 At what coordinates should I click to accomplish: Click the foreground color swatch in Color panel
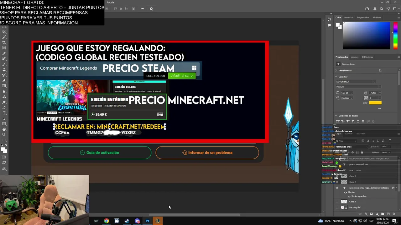coord(337,25)
